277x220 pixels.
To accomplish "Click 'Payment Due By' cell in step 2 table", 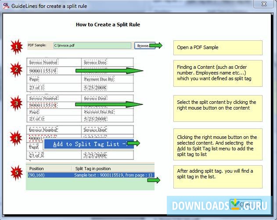I will click(x=99, y=79).
